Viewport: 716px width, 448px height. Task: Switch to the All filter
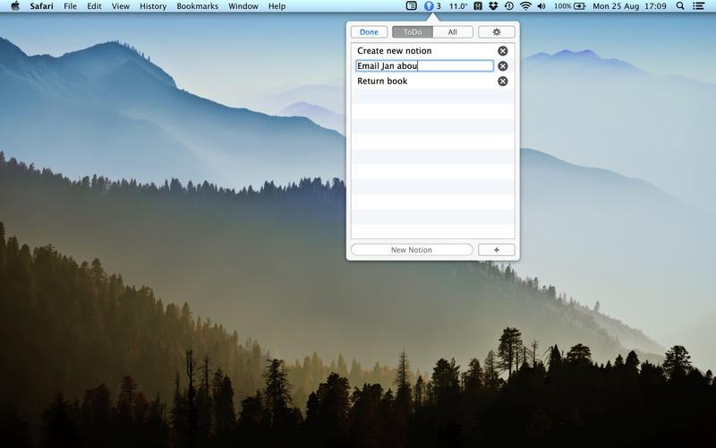pos(452,32)
